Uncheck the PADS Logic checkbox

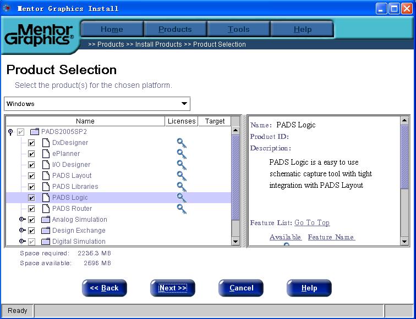pyautogui.click(x=31, y=198)
